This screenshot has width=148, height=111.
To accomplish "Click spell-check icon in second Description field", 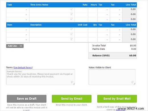I will (x=71, y=34).
